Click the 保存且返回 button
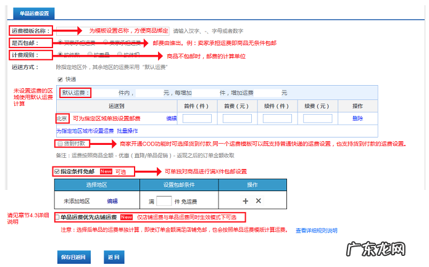 pyautogui.click(x=74, y=257)
